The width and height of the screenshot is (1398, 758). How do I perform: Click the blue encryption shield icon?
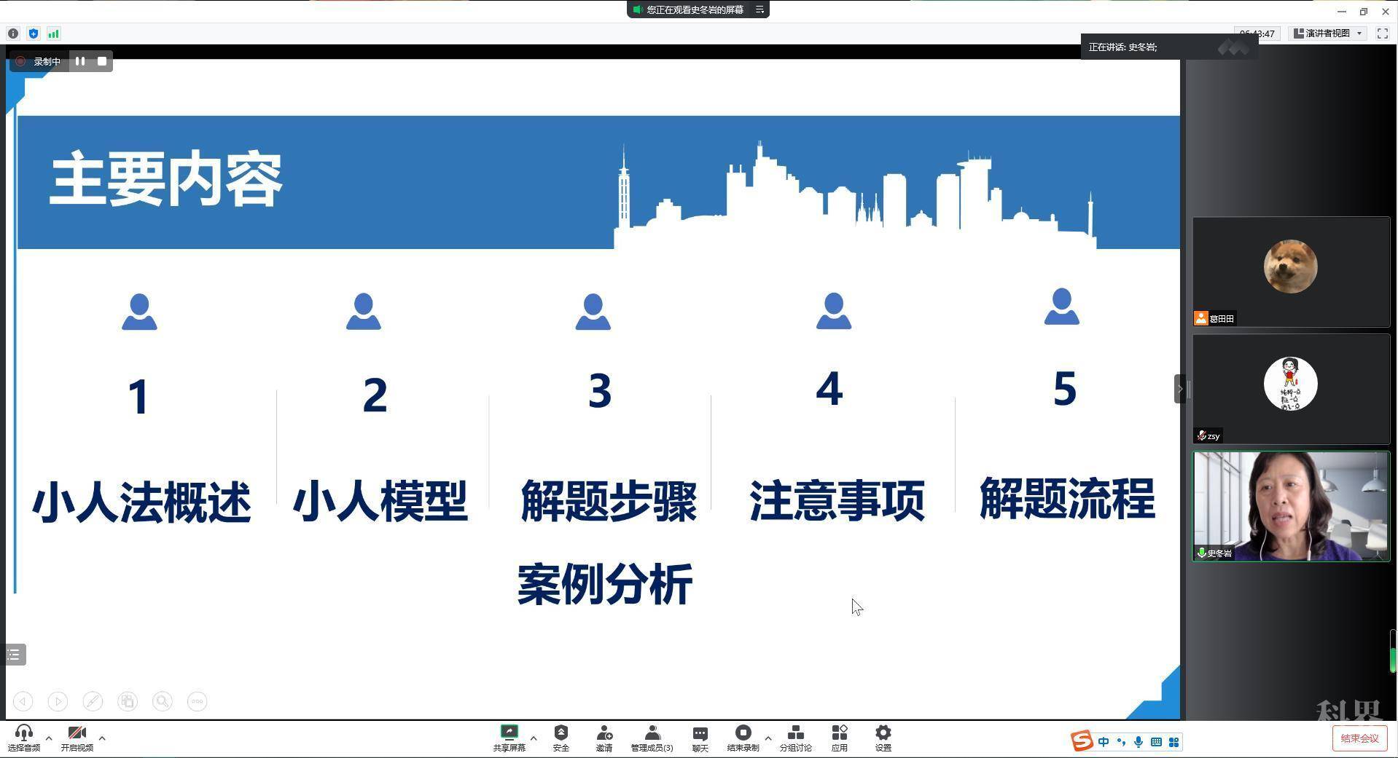34,33
